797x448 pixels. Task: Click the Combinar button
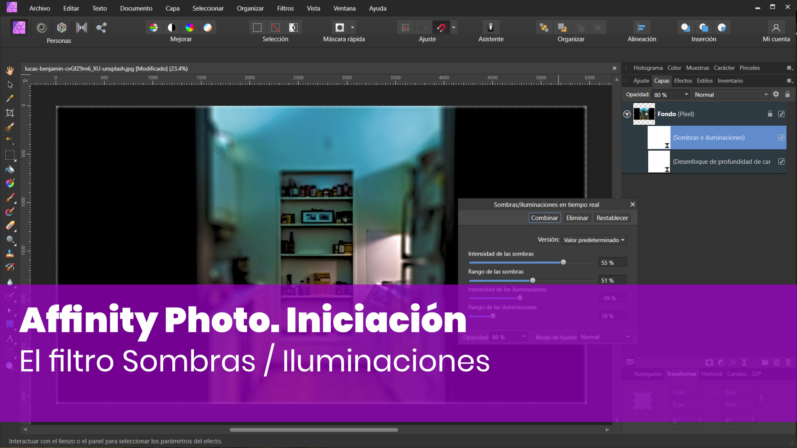coord(544,218)
